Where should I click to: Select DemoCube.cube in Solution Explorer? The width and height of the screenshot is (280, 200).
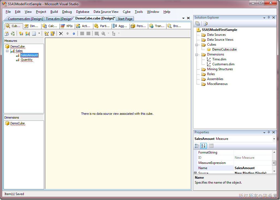point(224,49)
